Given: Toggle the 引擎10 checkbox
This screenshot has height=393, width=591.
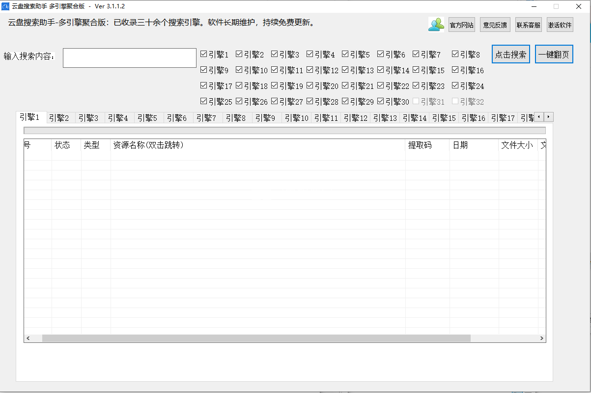Looking at the screenshot, I should [239, 70].
